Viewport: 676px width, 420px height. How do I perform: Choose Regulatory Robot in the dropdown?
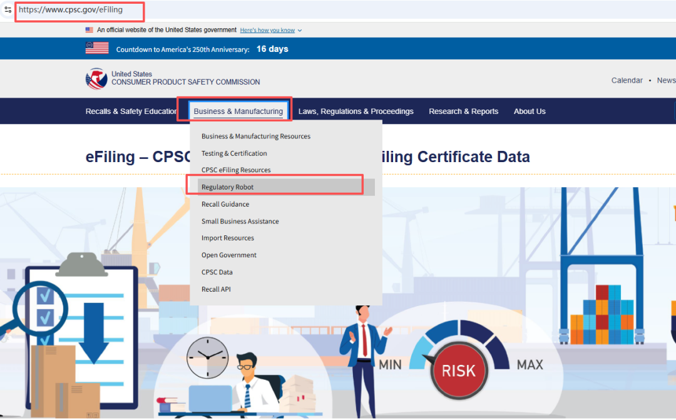(286, 187)
